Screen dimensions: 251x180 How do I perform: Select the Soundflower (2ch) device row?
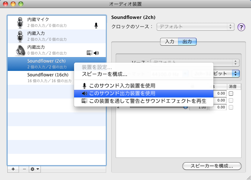click(57, 64)
